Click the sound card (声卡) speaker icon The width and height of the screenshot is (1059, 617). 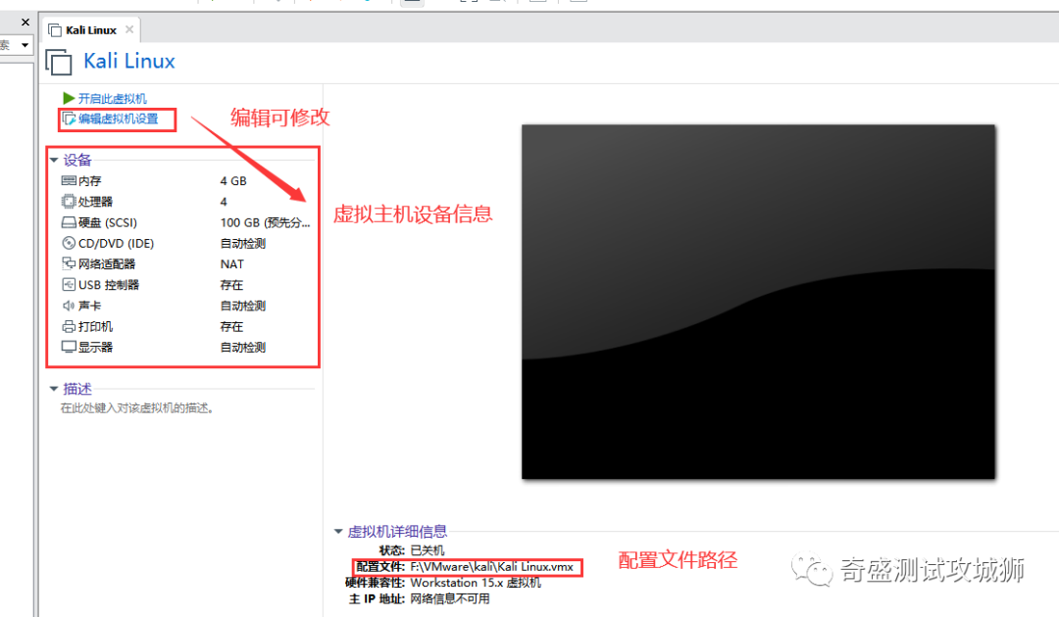pos(69,306)
